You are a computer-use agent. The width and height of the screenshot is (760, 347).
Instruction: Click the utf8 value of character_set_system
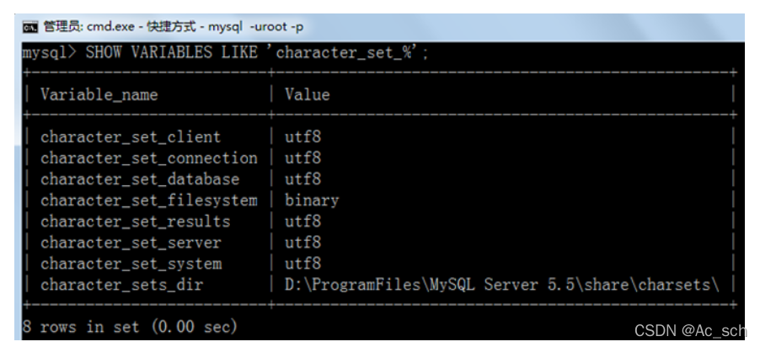point(302,264)
